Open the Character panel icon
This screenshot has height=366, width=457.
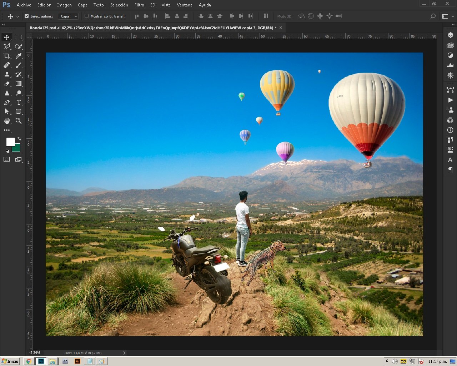tap(450, 160)
